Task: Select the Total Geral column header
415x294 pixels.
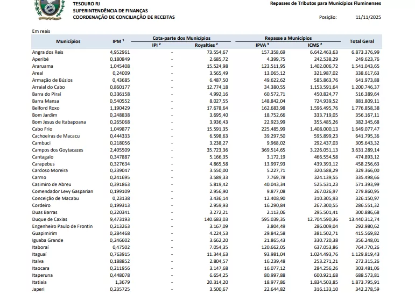Action: 362,41
